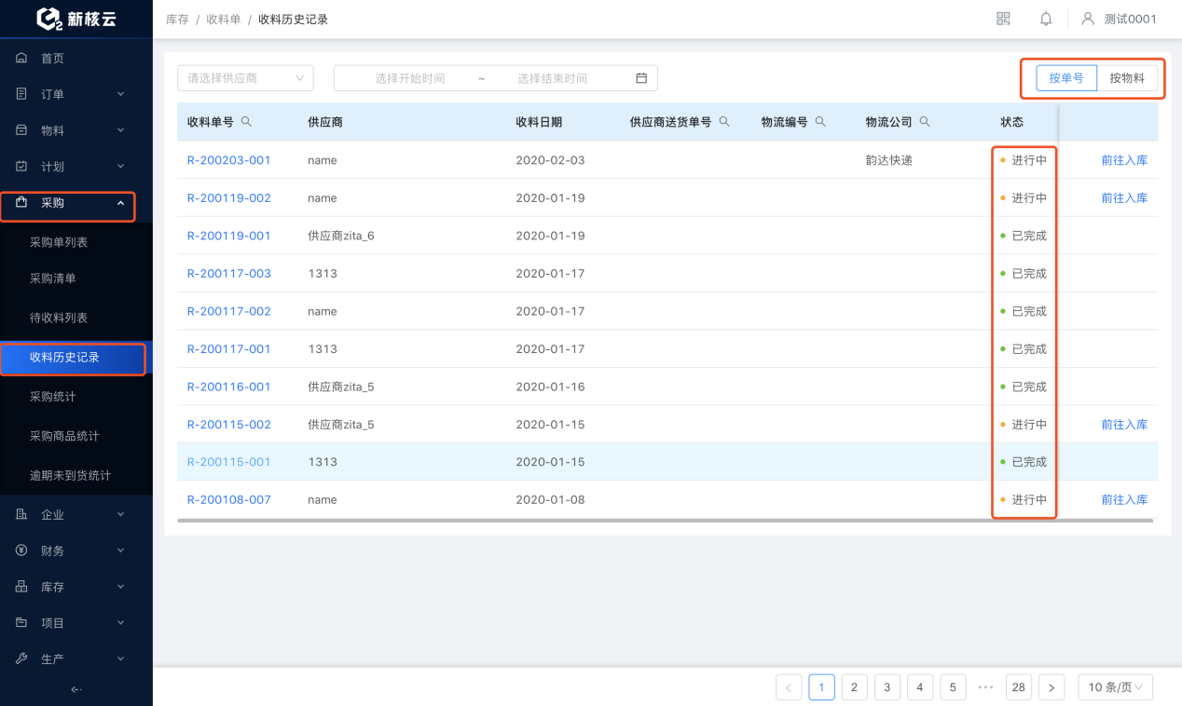Go to page 3
Viewport: 1182px width, 706px height.
[886, 687]
